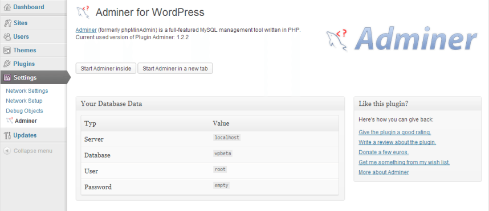Click the plugin version 1.2.2 text
Viewport: 489px width, 211px height.
[183, 38]
